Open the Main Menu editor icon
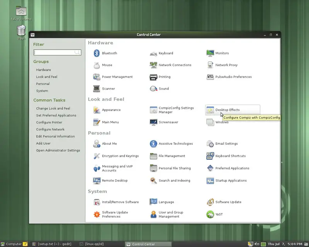The height and width of the screenshot is (247, 309). [97, 122]
